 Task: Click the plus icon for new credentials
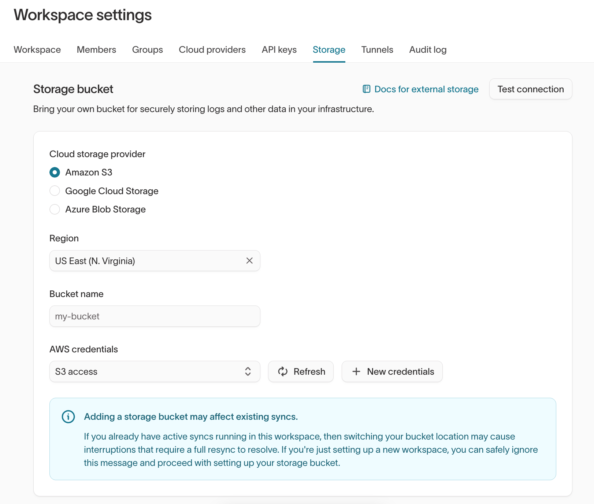coord(356,371)
